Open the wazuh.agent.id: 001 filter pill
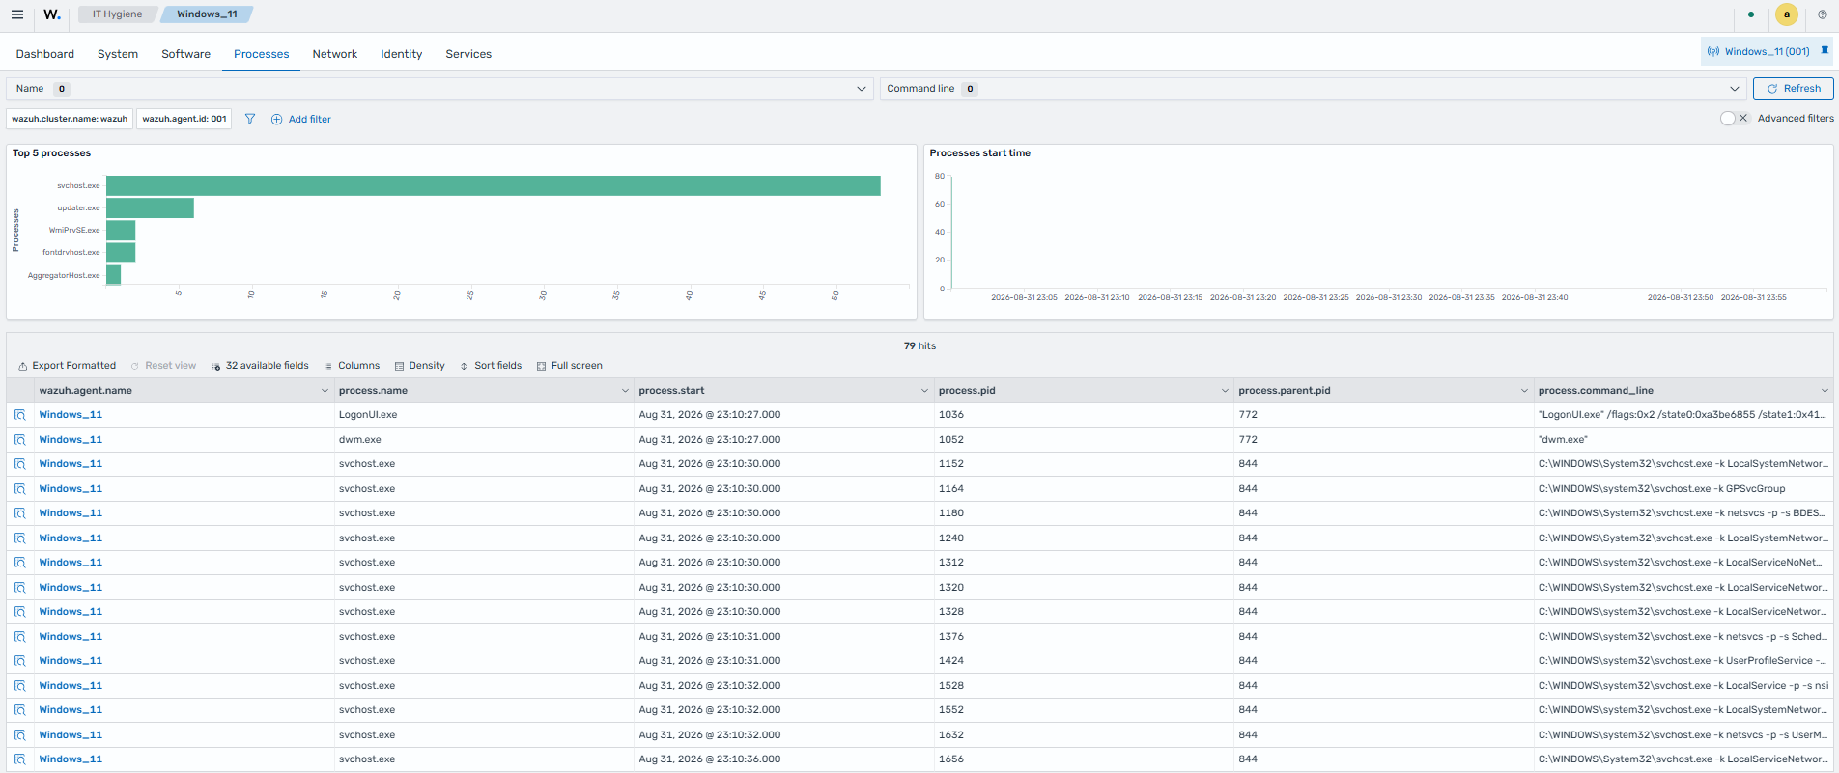 click(x=184, y=119)
